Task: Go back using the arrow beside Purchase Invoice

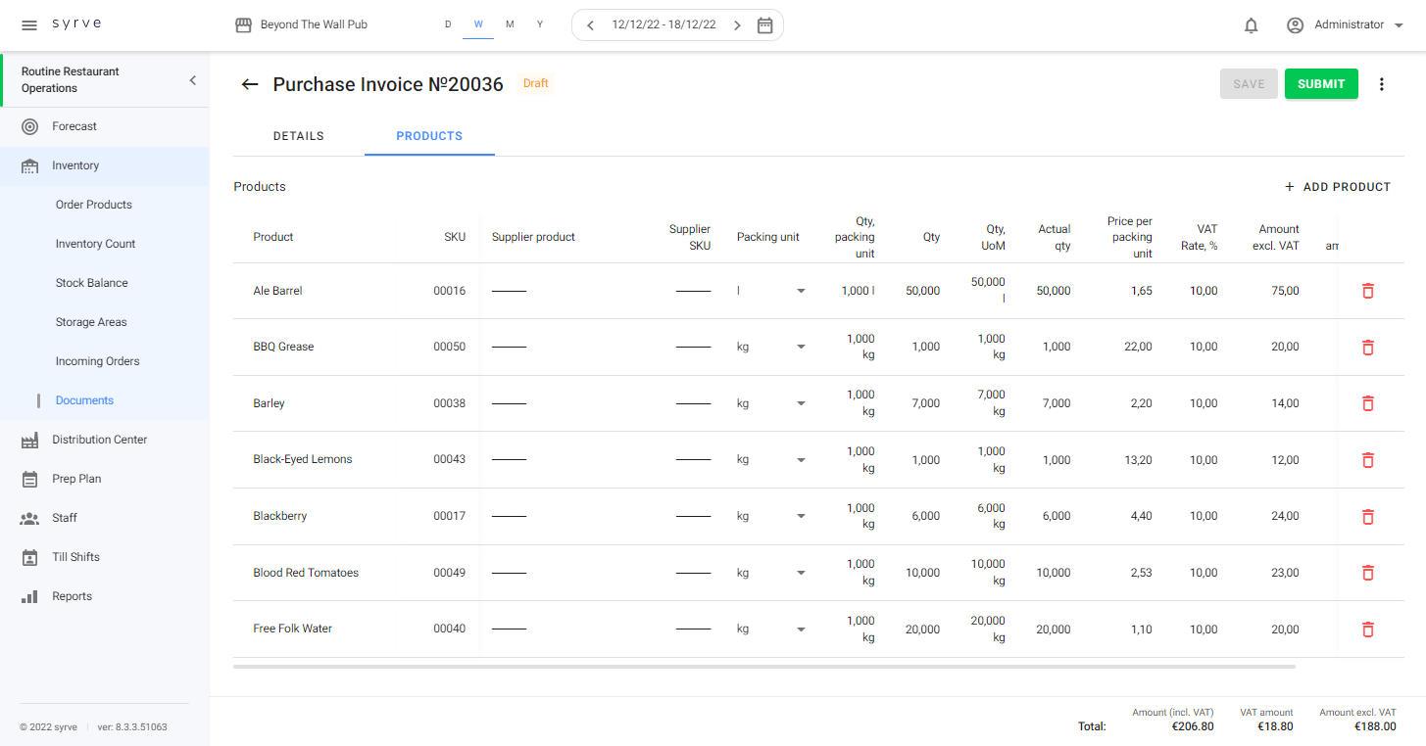Action: [250, 84]
